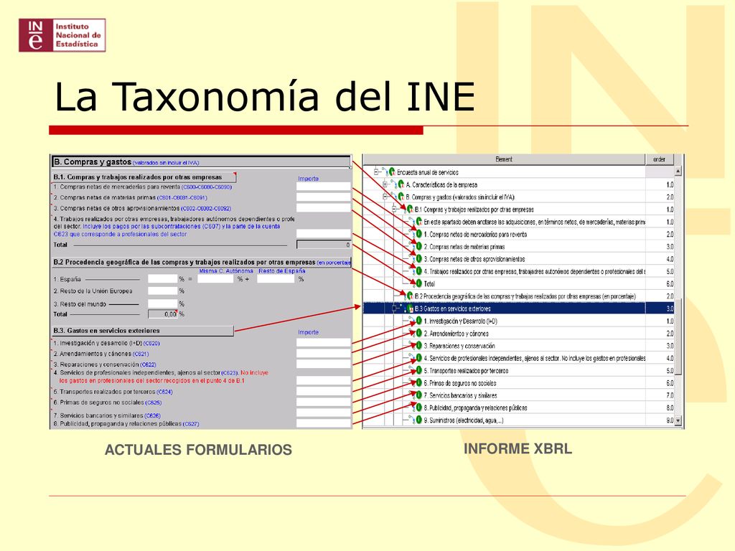
Task: Click the icon of the highlighted 'B.3 Gastos' node
Action: click(410, 309)
